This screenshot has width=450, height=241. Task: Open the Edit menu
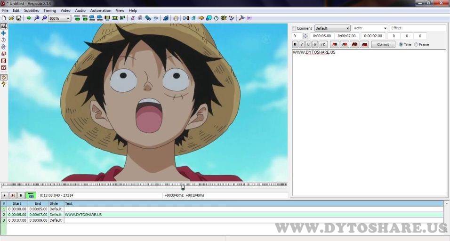(x=16, y=10)
